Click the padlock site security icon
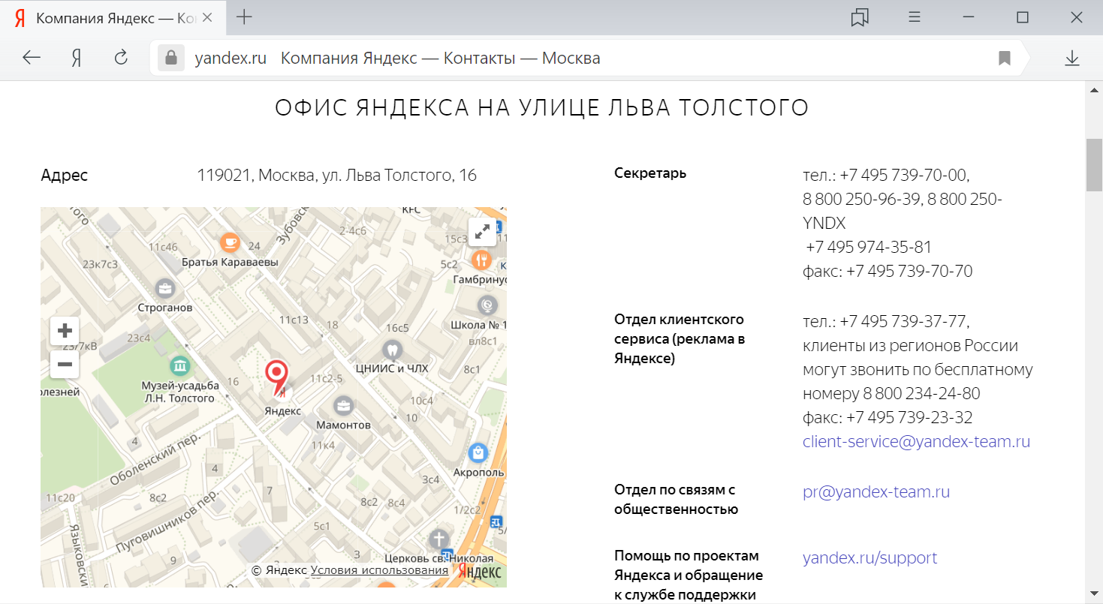Image resolution: width=1103 pixels, height=604 pixels. [x=171, y=58]
